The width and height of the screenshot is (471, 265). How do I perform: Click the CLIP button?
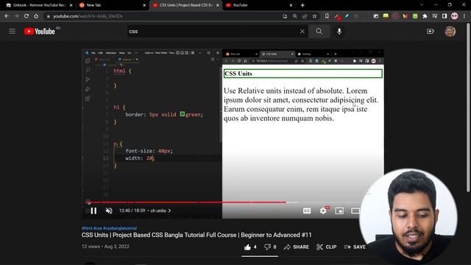326,247
